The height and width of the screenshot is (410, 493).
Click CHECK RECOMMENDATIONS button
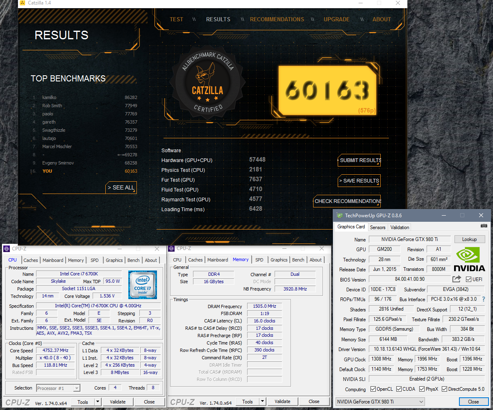(347, 201)
